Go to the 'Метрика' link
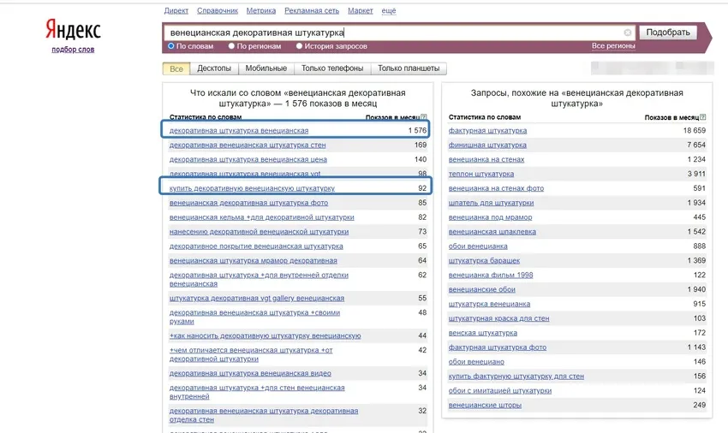Image resolution: width=728 pixels, height=433 pixels. (260, 11)
